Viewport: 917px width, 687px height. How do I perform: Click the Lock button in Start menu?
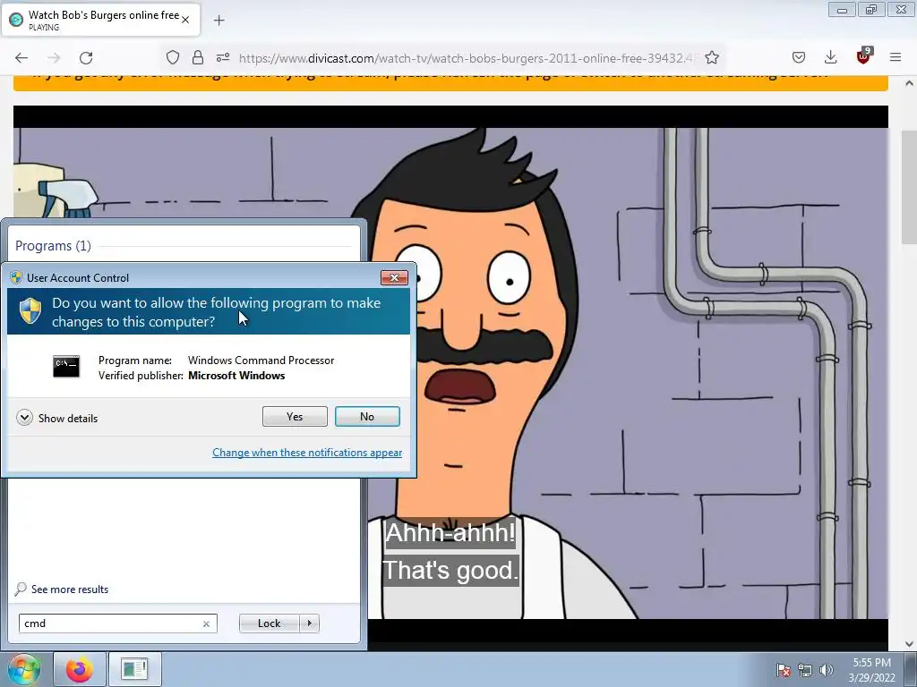click(x=269, y=623)
